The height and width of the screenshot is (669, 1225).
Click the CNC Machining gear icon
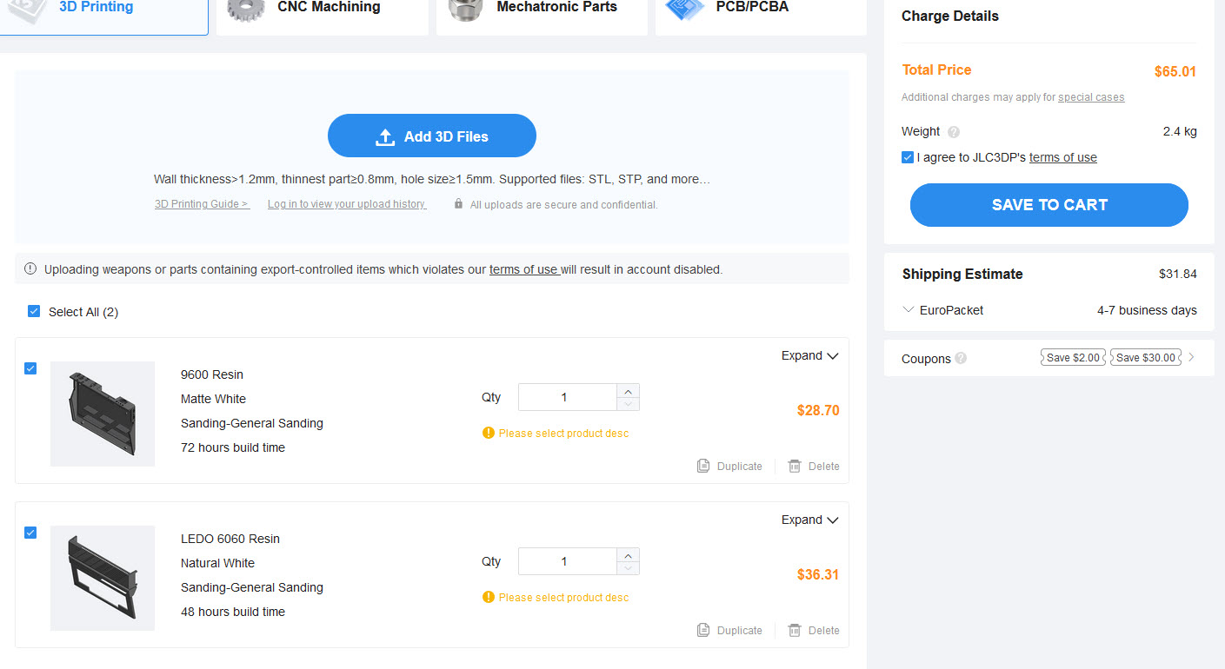[246, 9]
